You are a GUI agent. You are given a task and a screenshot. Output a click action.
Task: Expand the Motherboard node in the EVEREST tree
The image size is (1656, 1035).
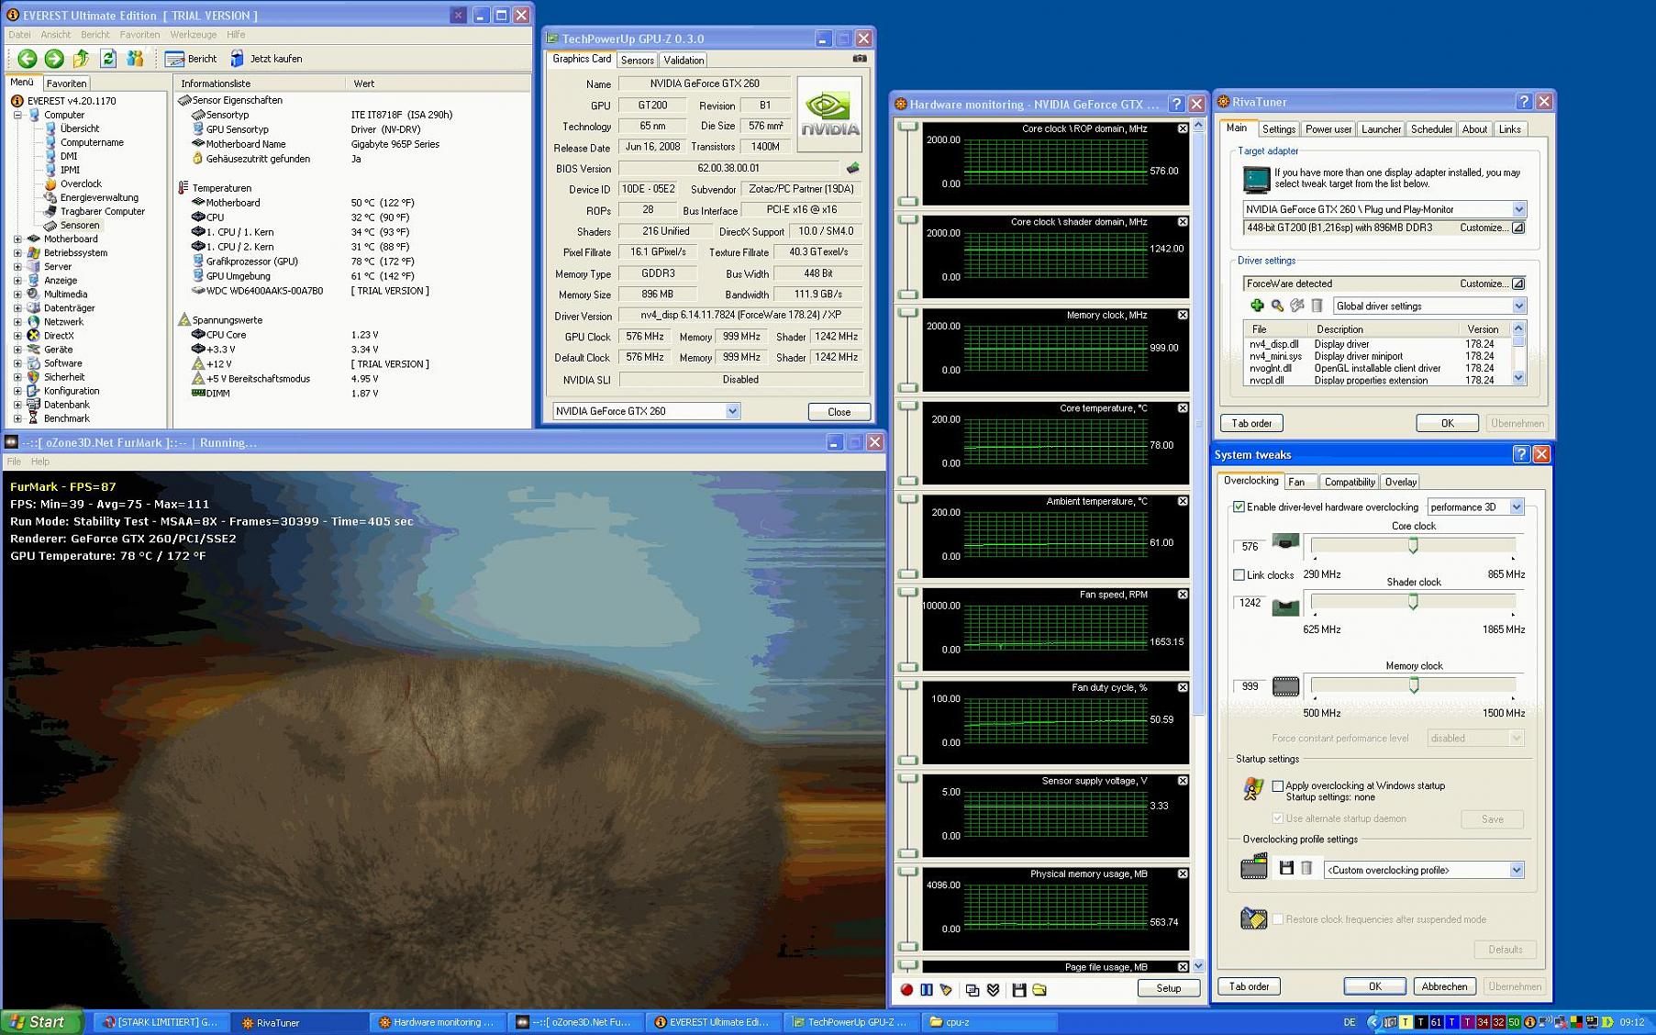pos(17,239)
